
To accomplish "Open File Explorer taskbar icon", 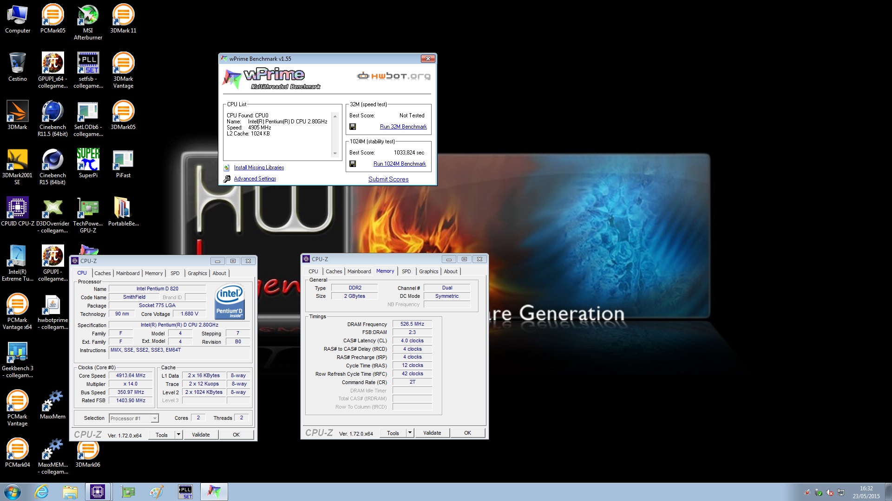I will click(x=70, y=492).
